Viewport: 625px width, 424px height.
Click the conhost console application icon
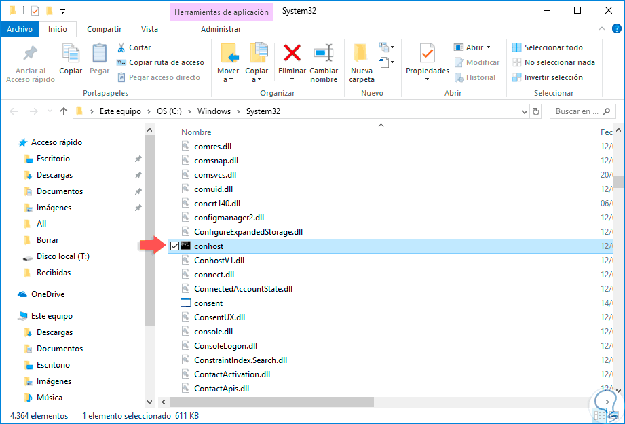tap(185, 246)
